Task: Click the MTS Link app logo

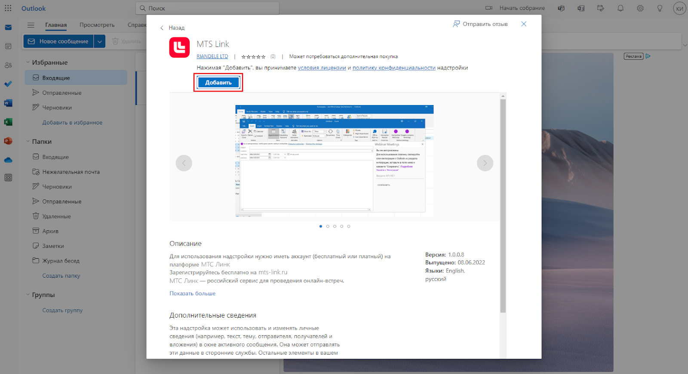Action: click(179, 47)
